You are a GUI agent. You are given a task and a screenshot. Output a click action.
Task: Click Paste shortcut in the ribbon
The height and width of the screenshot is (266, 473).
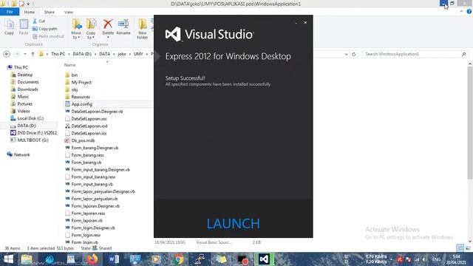48,36
